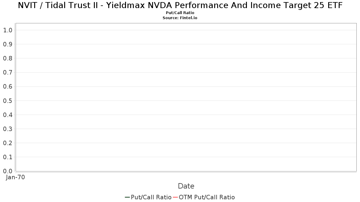Click the NVIT Tidal Trust II chart title

coord(180,5)
